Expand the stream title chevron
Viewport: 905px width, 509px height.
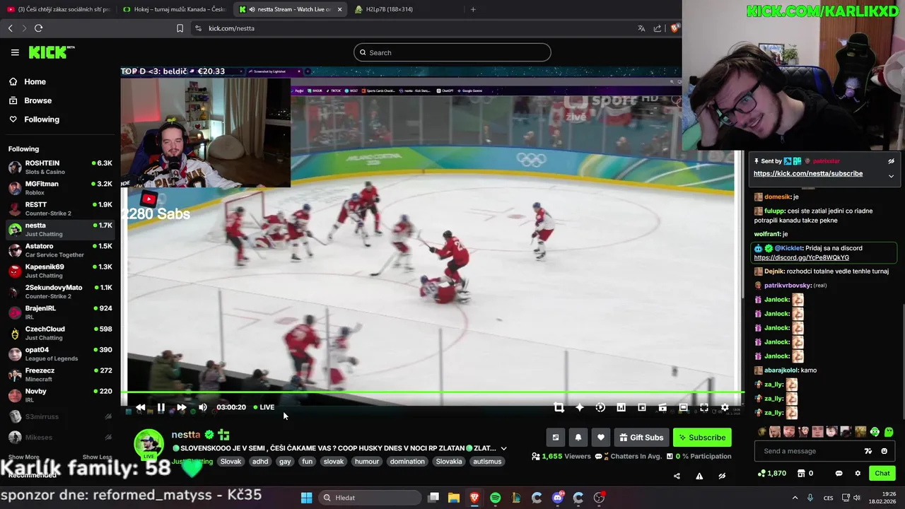pyautogui.click(x=503, y=448)
